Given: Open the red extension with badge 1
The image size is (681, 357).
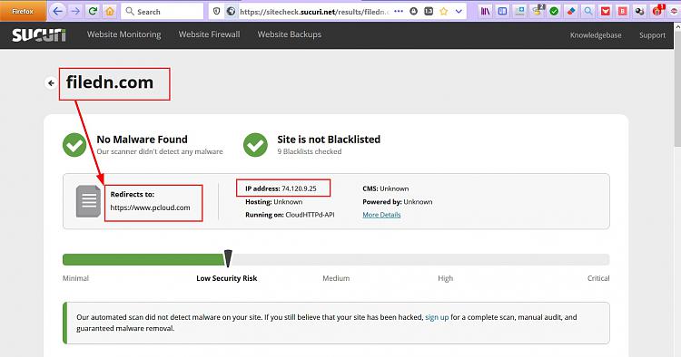Looking at the screenshot, I should (657, 11).
